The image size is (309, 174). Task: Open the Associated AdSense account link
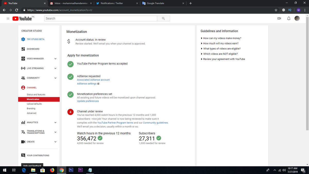click(93, 80)
